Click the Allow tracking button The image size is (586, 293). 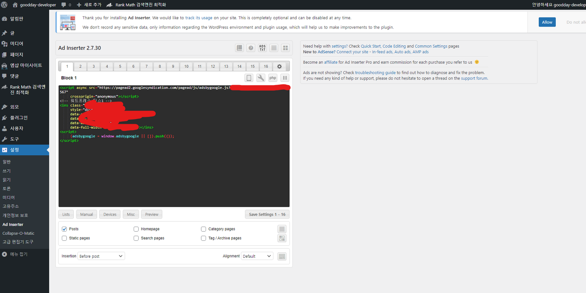(547, 22)
